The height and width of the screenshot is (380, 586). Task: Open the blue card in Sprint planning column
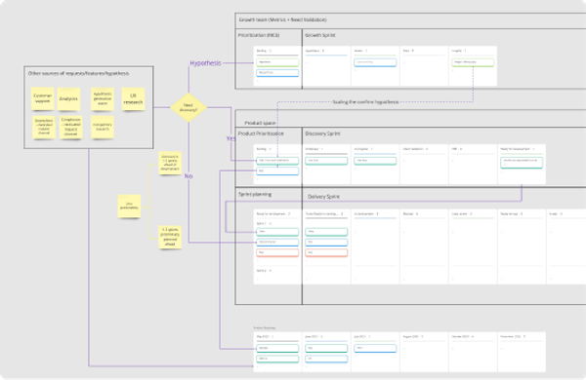click(277, 243)
